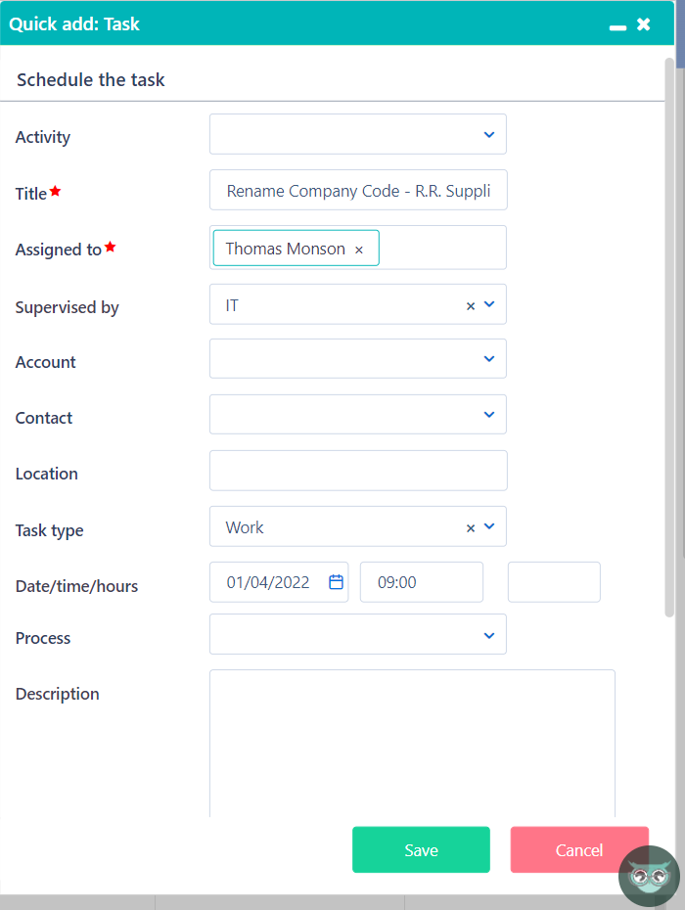Save the task
685x910 pixels.
point(421,849)
